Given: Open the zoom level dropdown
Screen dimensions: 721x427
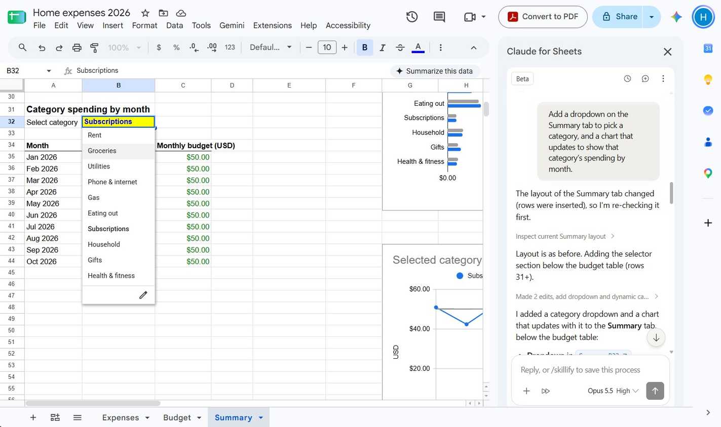Looking at the screenshot, I should [124, 48].
